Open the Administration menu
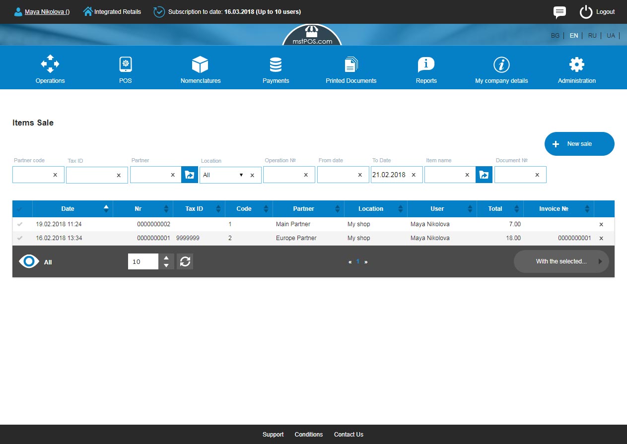Screen dimensions: 627x444 pyautogui.click(x=576, y=70)
